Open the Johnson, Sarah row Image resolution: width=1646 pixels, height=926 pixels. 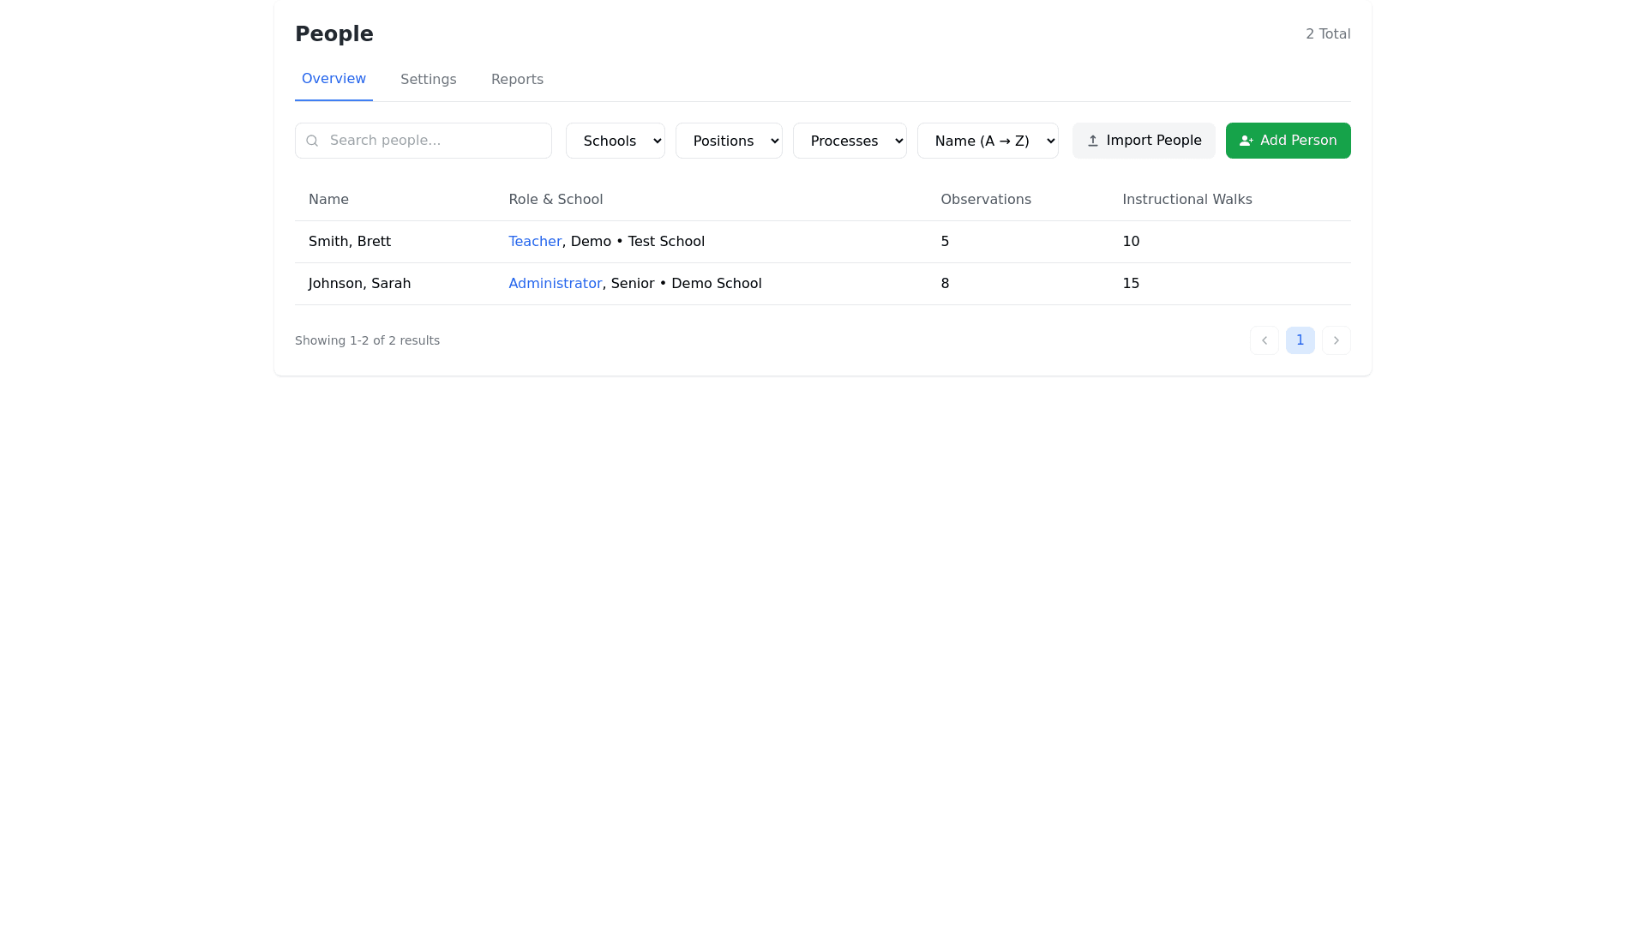[x=359, y=284]
